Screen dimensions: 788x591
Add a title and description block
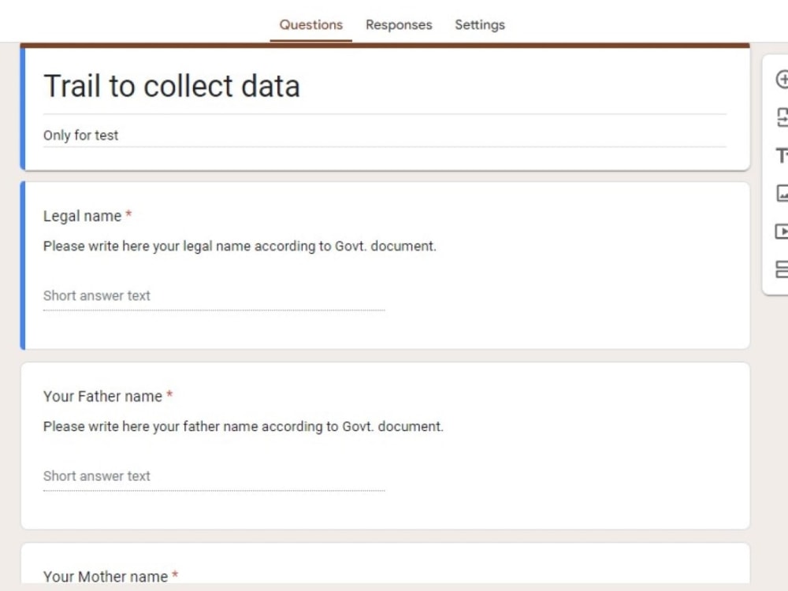tap(782, 156)
